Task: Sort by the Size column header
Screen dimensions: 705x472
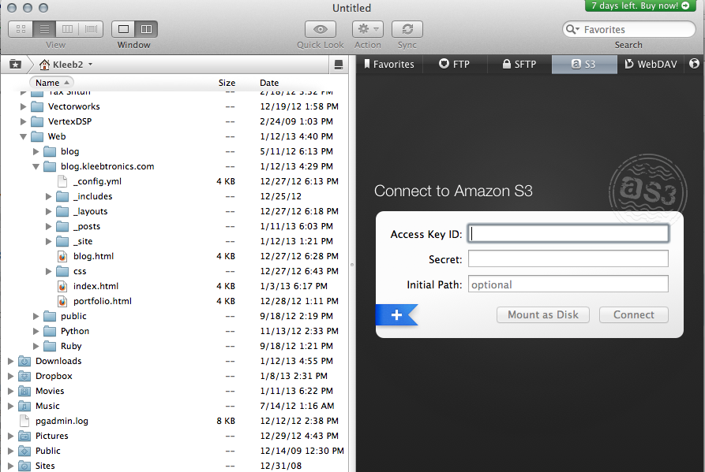Action: pos(227,83)
